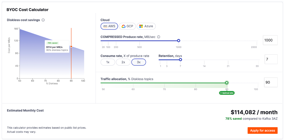Choose the 1x consume rate
The height and width of the screenshot is (140, 284).
pos(108,62)
